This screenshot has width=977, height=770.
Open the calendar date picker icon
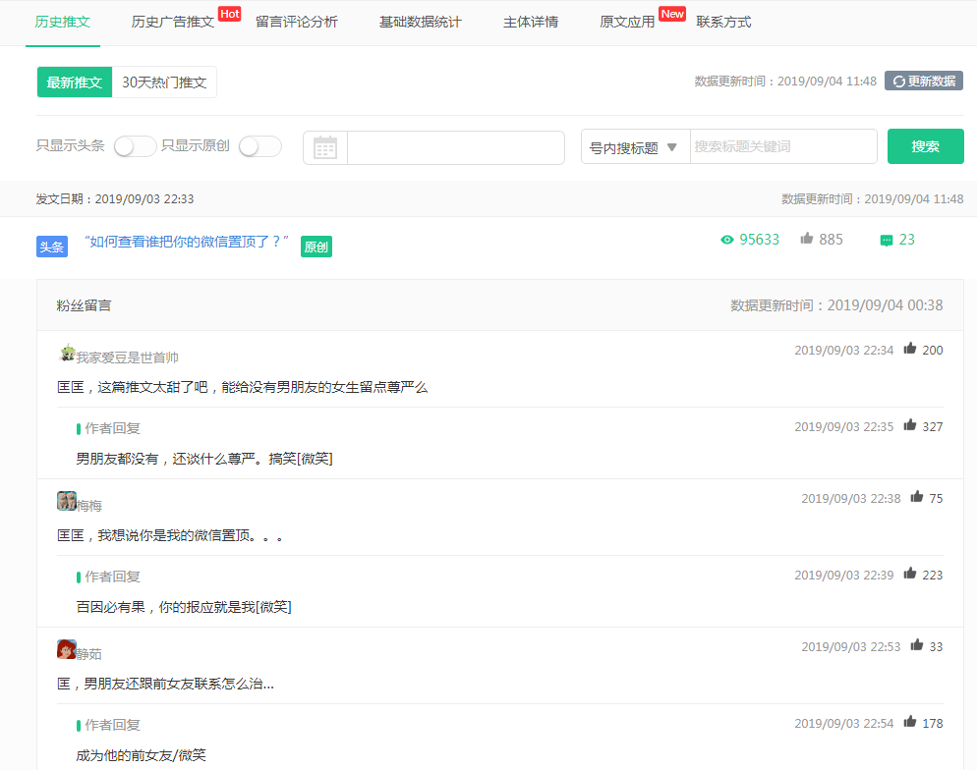[x=325, y=147]
